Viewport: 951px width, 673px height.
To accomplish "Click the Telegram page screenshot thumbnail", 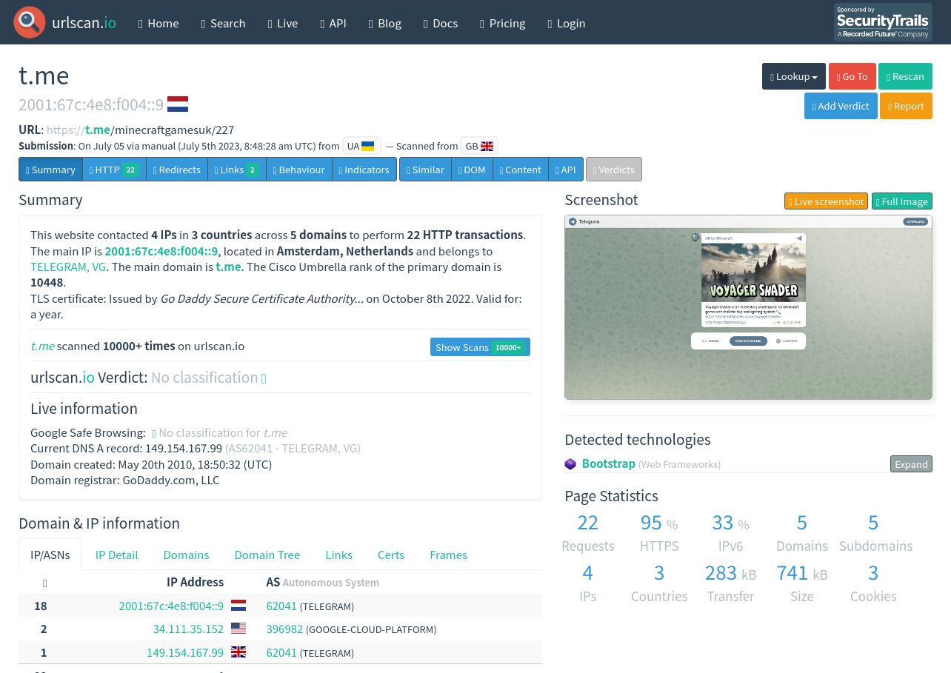I will [x=748, y=307].
